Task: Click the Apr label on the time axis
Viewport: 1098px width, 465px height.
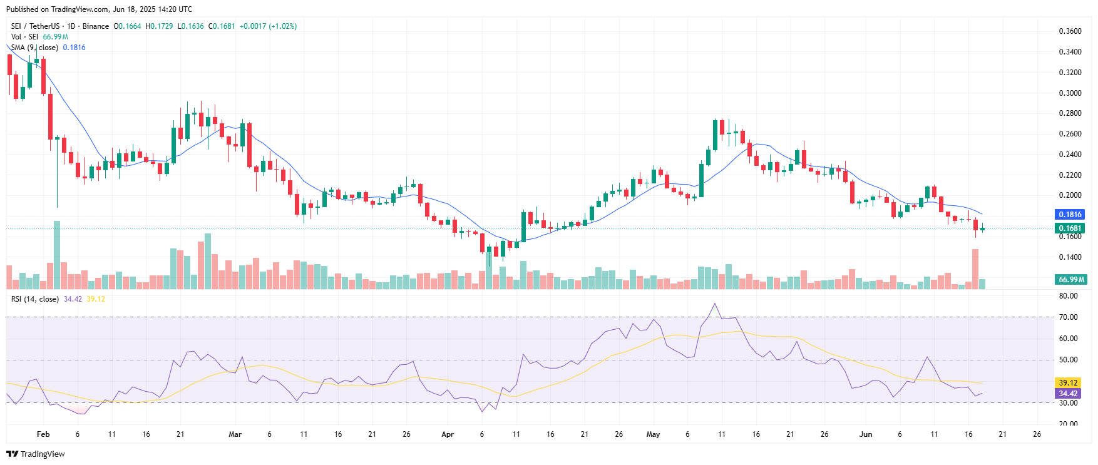Action: [x=447, y=434]
